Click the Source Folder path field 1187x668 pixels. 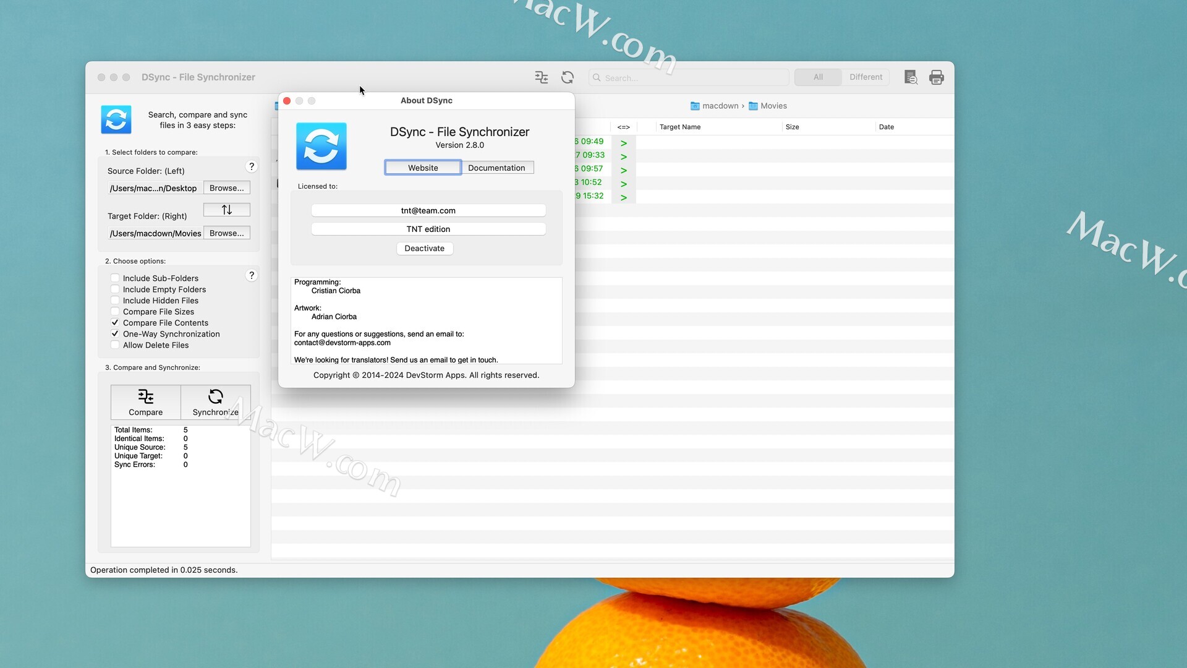[155, 188]
